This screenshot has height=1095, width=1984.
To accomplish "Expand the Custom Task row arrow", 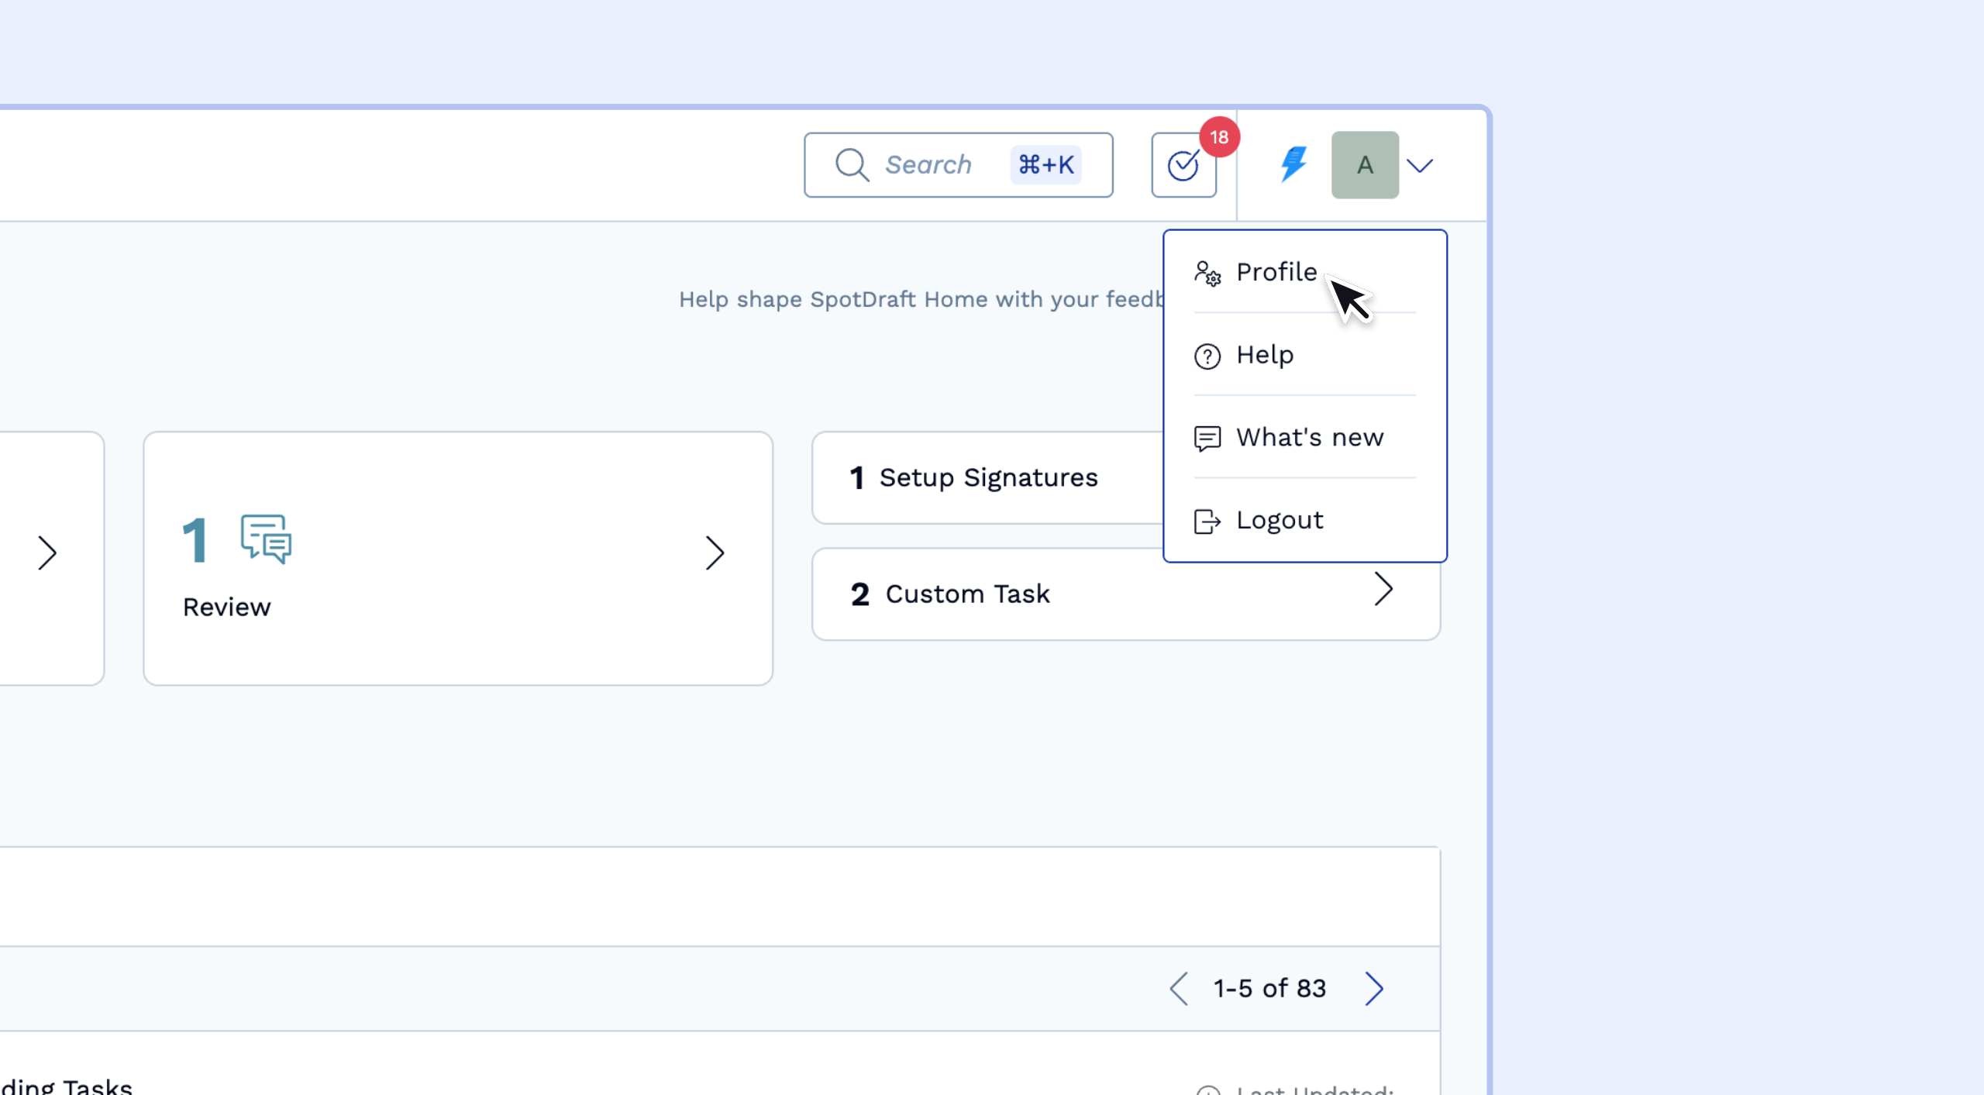I will coord(1383,590).
